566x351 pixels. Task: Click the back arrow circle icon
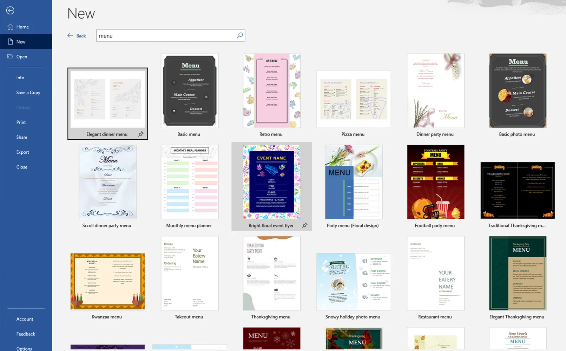tap(10, 11)
